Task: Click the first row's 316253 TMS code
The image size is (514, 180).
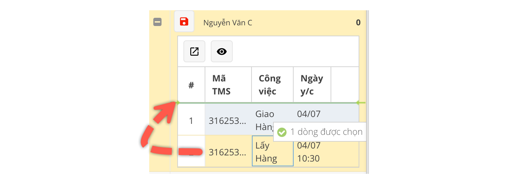Action: coord(228,121)
